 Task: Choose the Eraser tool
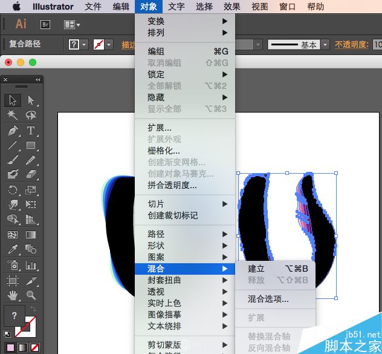click(x=31, y=174)
